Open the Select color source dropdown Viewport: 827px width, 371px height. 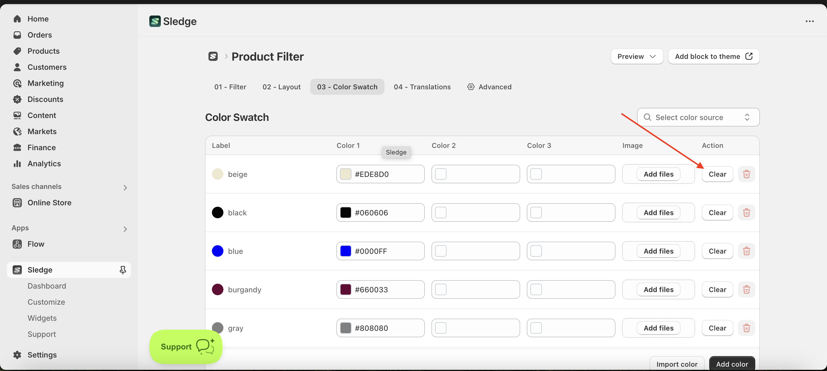pyautogui.click(x=698, y=117)
